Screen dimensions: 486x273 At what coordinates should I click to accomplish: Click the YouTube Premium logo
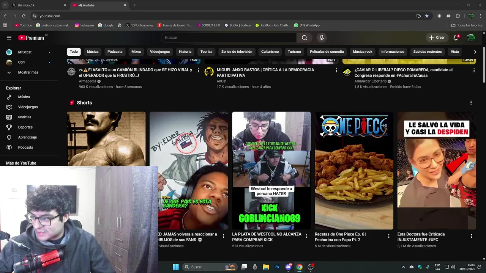pyautogui.click(x=31, y=38)
